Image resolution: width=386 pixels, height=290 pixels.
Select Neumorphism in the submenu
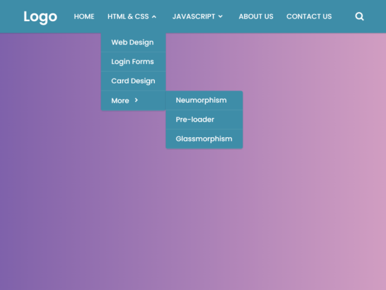[201, 100]
